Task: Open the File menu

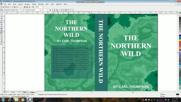Action: tap(5, 4)
